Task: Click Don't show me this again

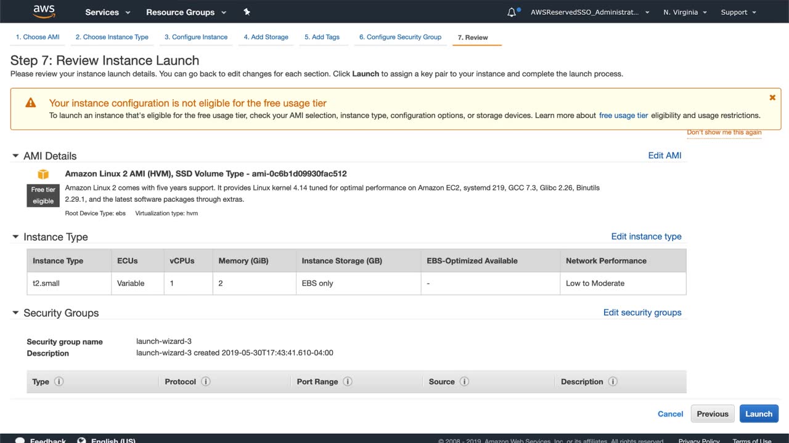Action: point(724,132)
